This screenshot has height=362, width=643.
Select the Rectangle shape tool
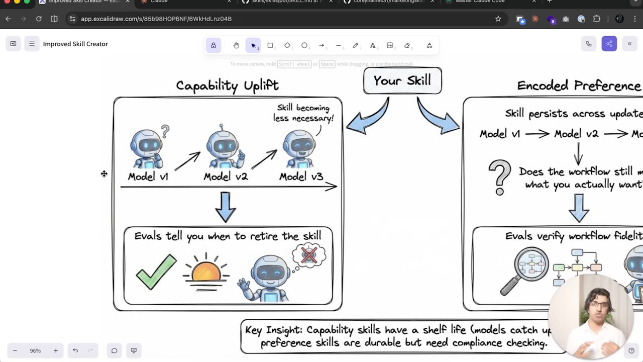click(x=270, y=45)
